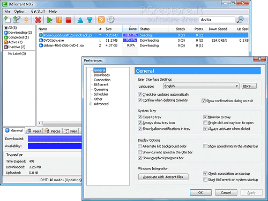This screenshot has height=201, width=268.
Task: Open the RSS Downloader icon
Action: tap(101, 20)
